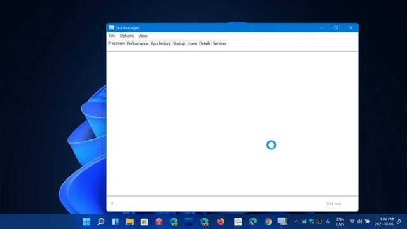Switch the ENG CMS input language
407x229 pixels.
click(x=340, y=221)
